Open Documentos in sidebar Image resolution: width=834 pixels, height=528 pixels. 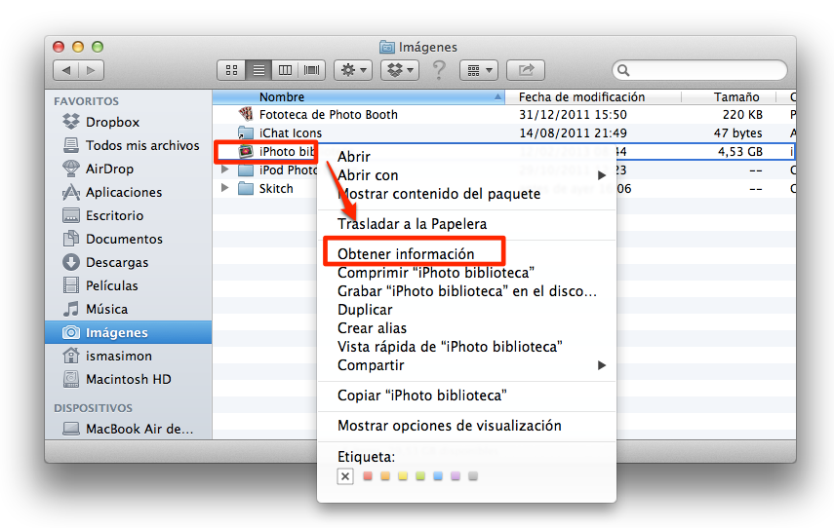124,239
